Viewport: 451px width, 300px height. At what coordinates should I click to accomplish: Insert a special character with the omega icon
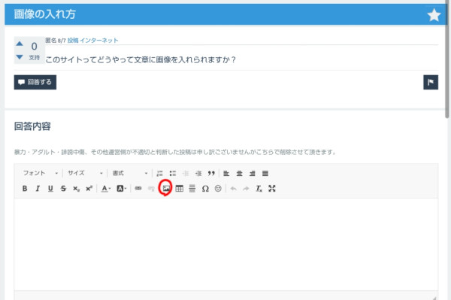tap(205, 189)
